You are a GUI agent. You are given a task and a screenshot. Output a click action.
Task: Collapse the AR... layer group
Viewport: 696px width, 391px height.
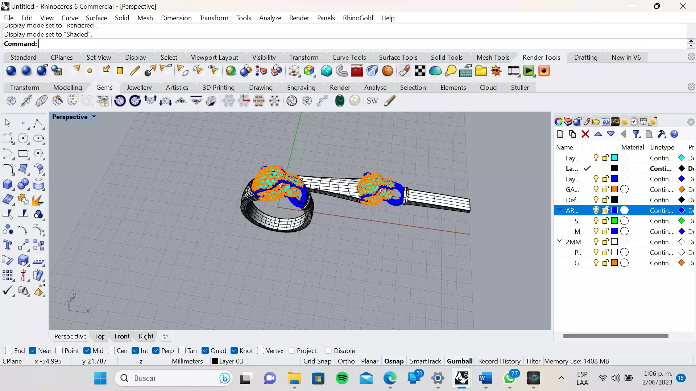pyautogui.click(x=560, y=210)
